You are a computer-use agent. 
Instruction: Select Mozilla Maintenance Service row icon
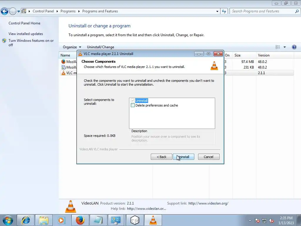[x=63, y=67]
